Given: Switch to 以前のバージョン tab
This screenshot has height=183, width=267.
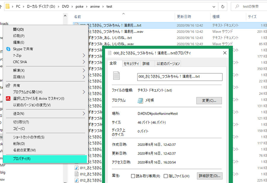Looking at the screenshot, I should tap(168, 63).
